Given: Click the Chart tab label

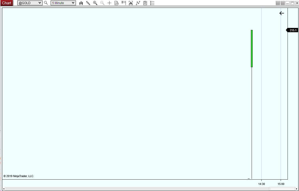Looking at the screenshot, I should coord(6,3).
